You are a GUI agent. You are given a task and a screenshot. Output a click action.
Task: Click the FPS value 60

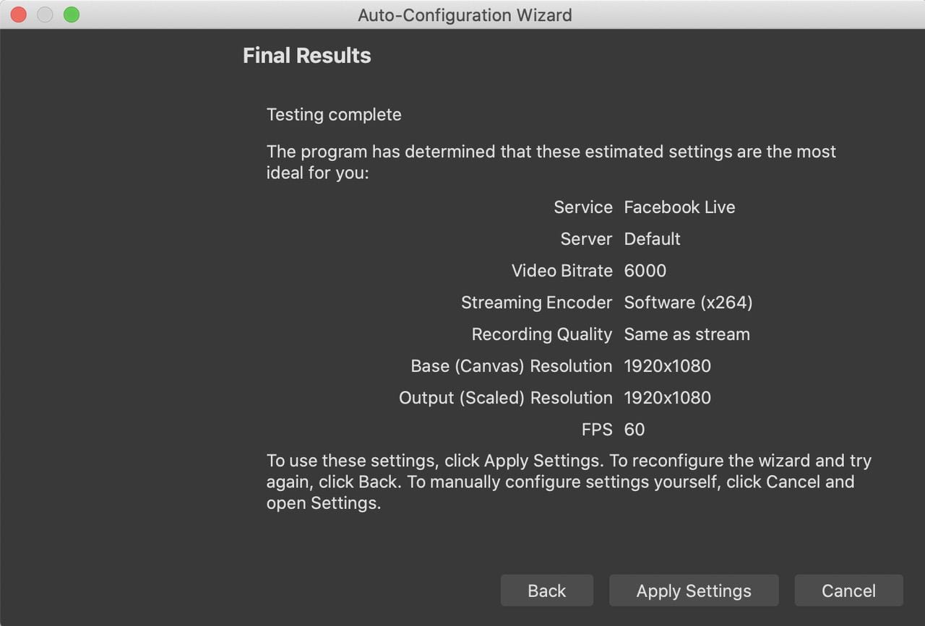pos(634,430)
